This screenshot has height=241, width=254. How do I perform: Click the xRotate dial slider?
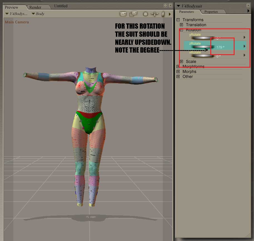(x=202, y=56)
